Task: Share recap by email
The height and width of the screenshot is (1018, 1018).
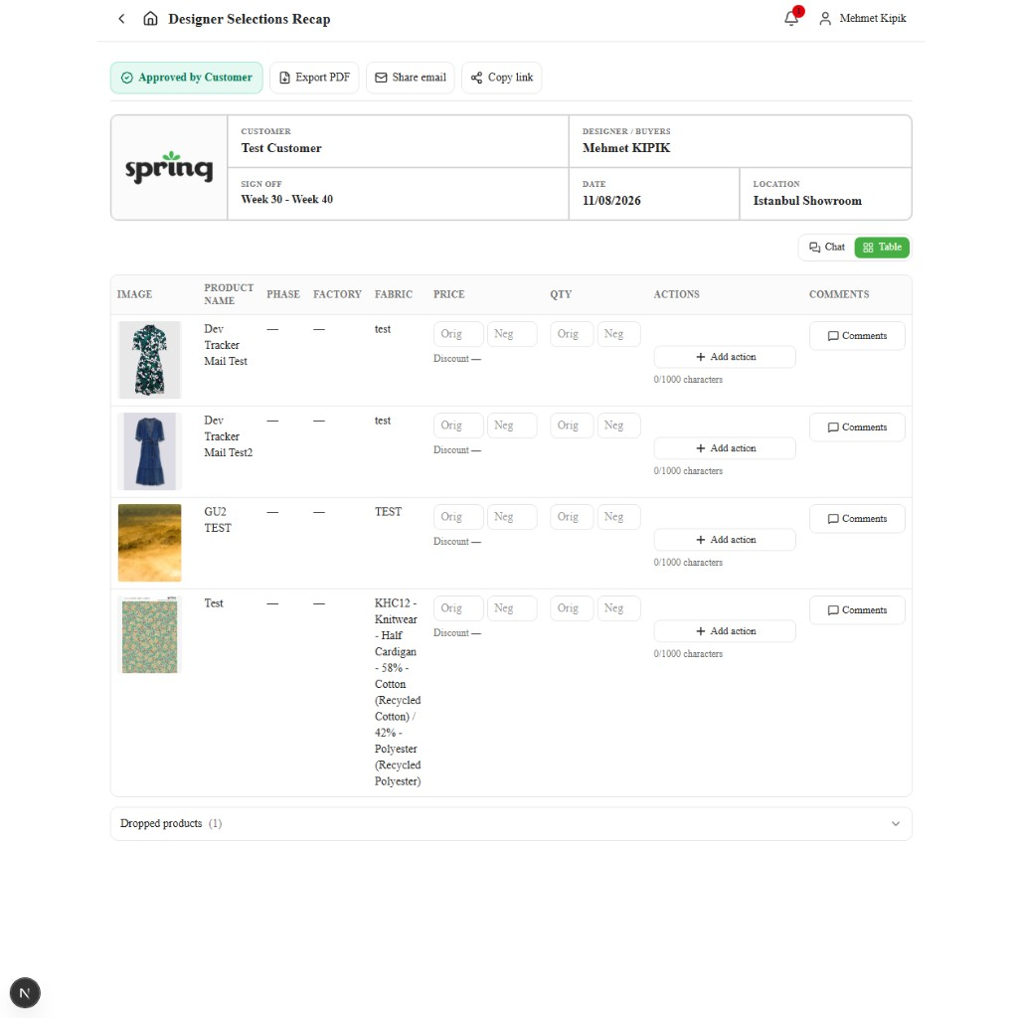Action: (x=411, y=78)
